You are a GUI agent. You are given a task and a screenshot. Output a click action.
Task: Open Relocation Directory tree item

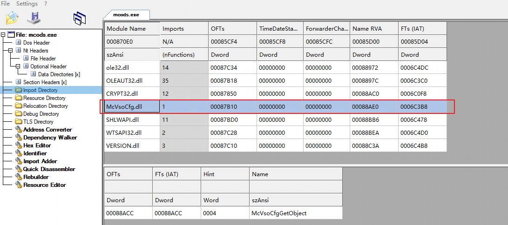click(x=45, y=106)
